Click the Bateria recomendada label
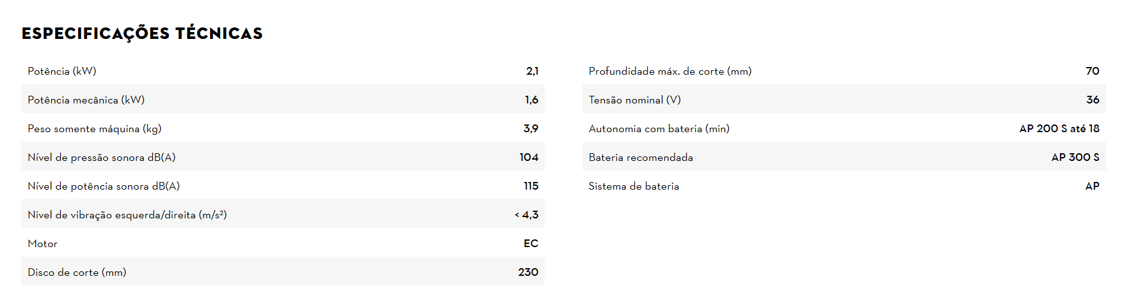 pyautogui.click(x=641, y=157)
